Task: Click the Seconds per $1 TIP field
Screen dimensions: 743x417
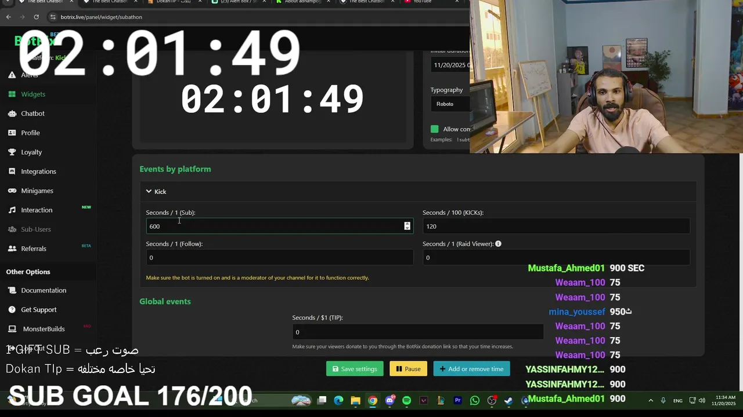Action: coord(417,332)
